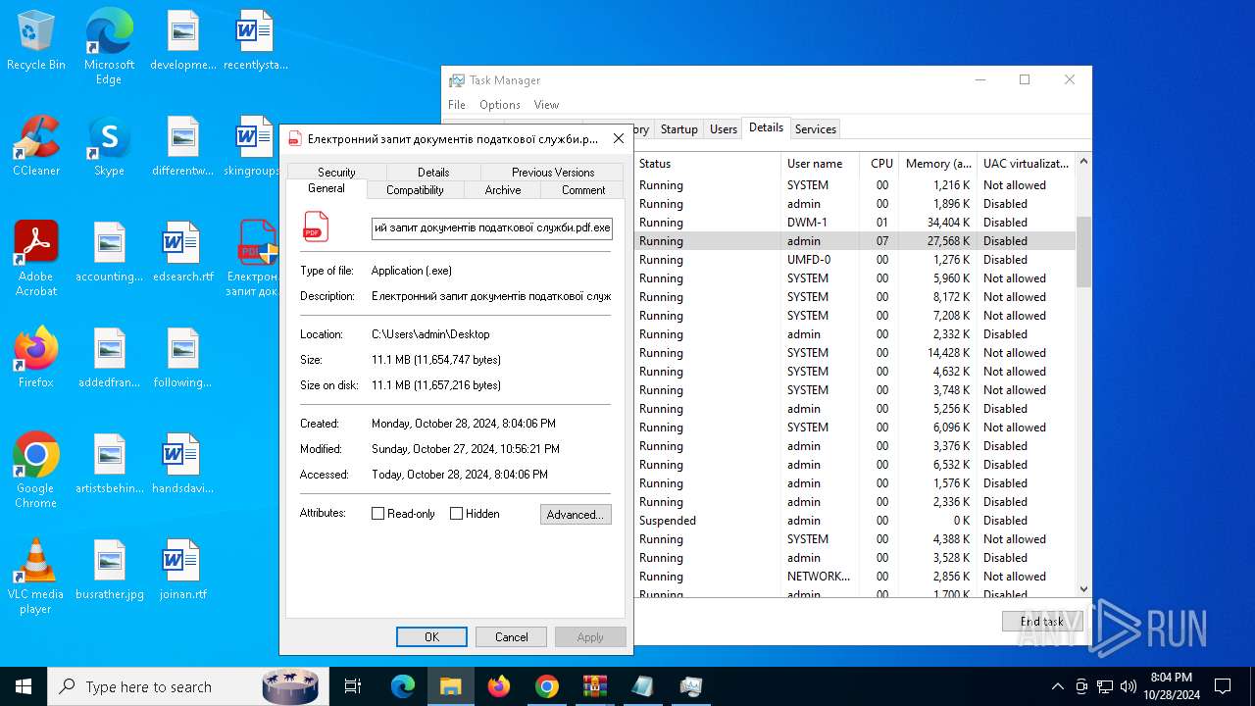Switch to Task Manager Services tab
Viewport: 1255px width, 706px height.
tap(816, 128)
